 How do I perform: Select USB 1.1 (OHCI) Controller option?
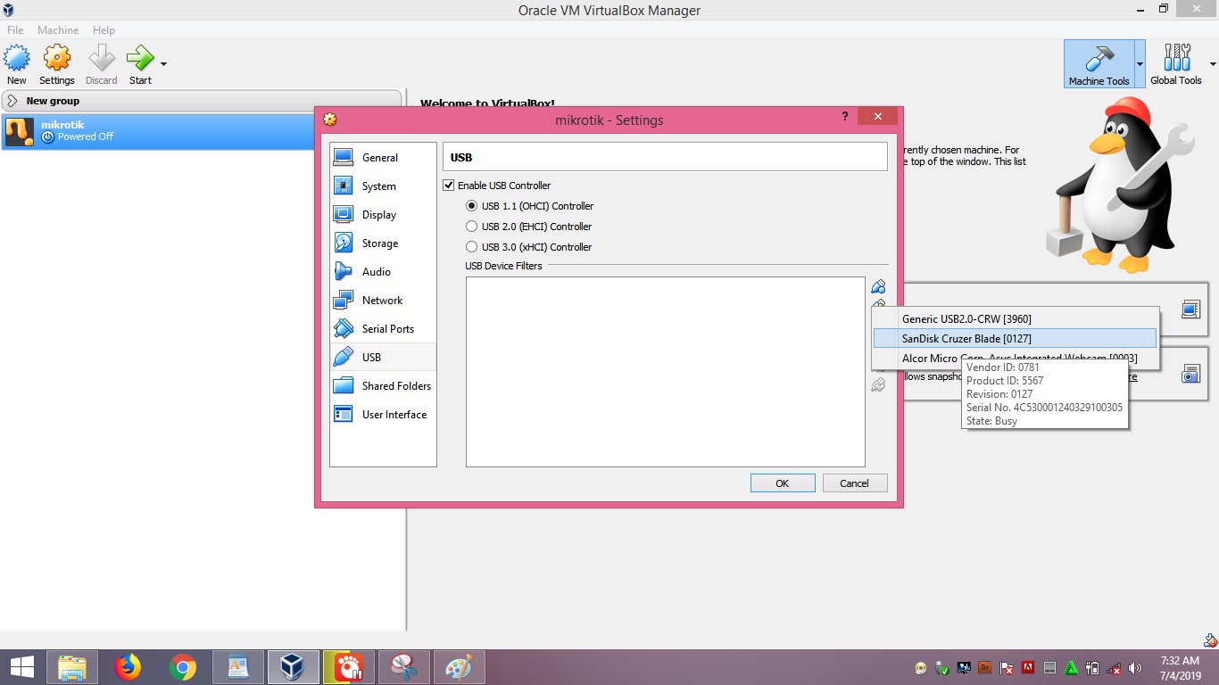point(472,206)
